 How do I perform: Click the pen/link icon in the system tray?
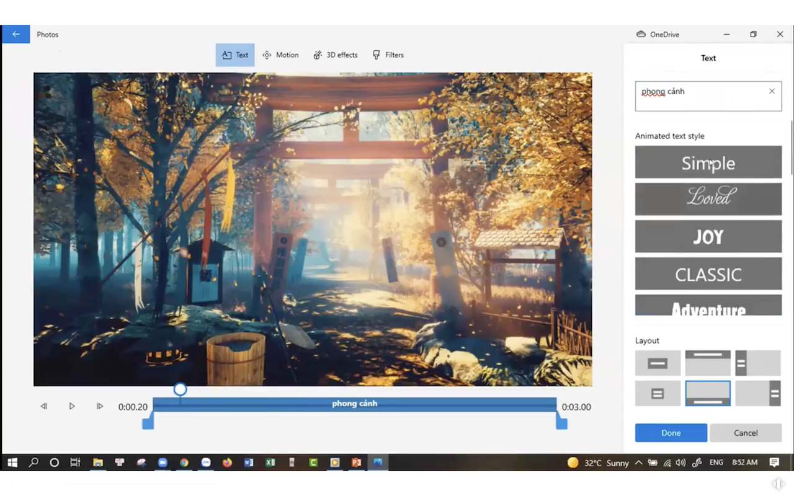tap(697, 463)
